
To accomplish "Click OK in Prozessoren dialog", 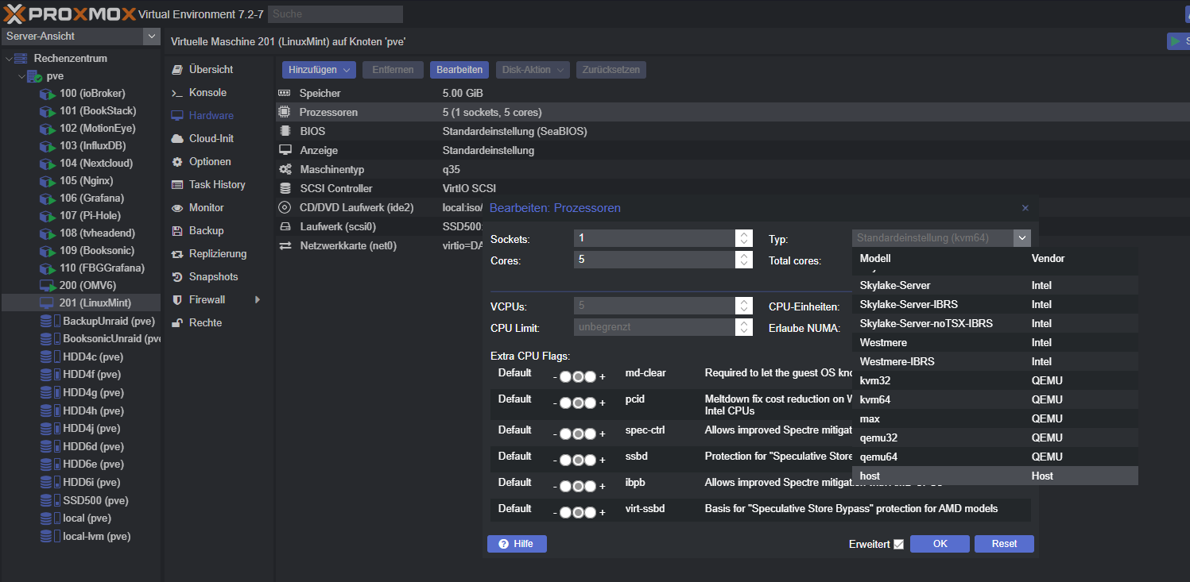I will pos(940,544).
